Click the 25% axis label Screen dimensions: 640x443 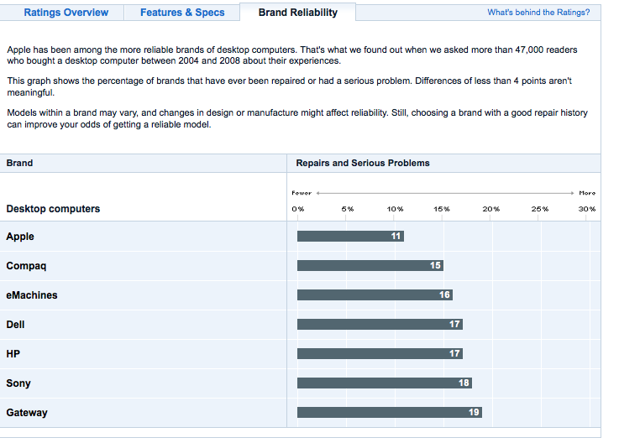point(540,209)
